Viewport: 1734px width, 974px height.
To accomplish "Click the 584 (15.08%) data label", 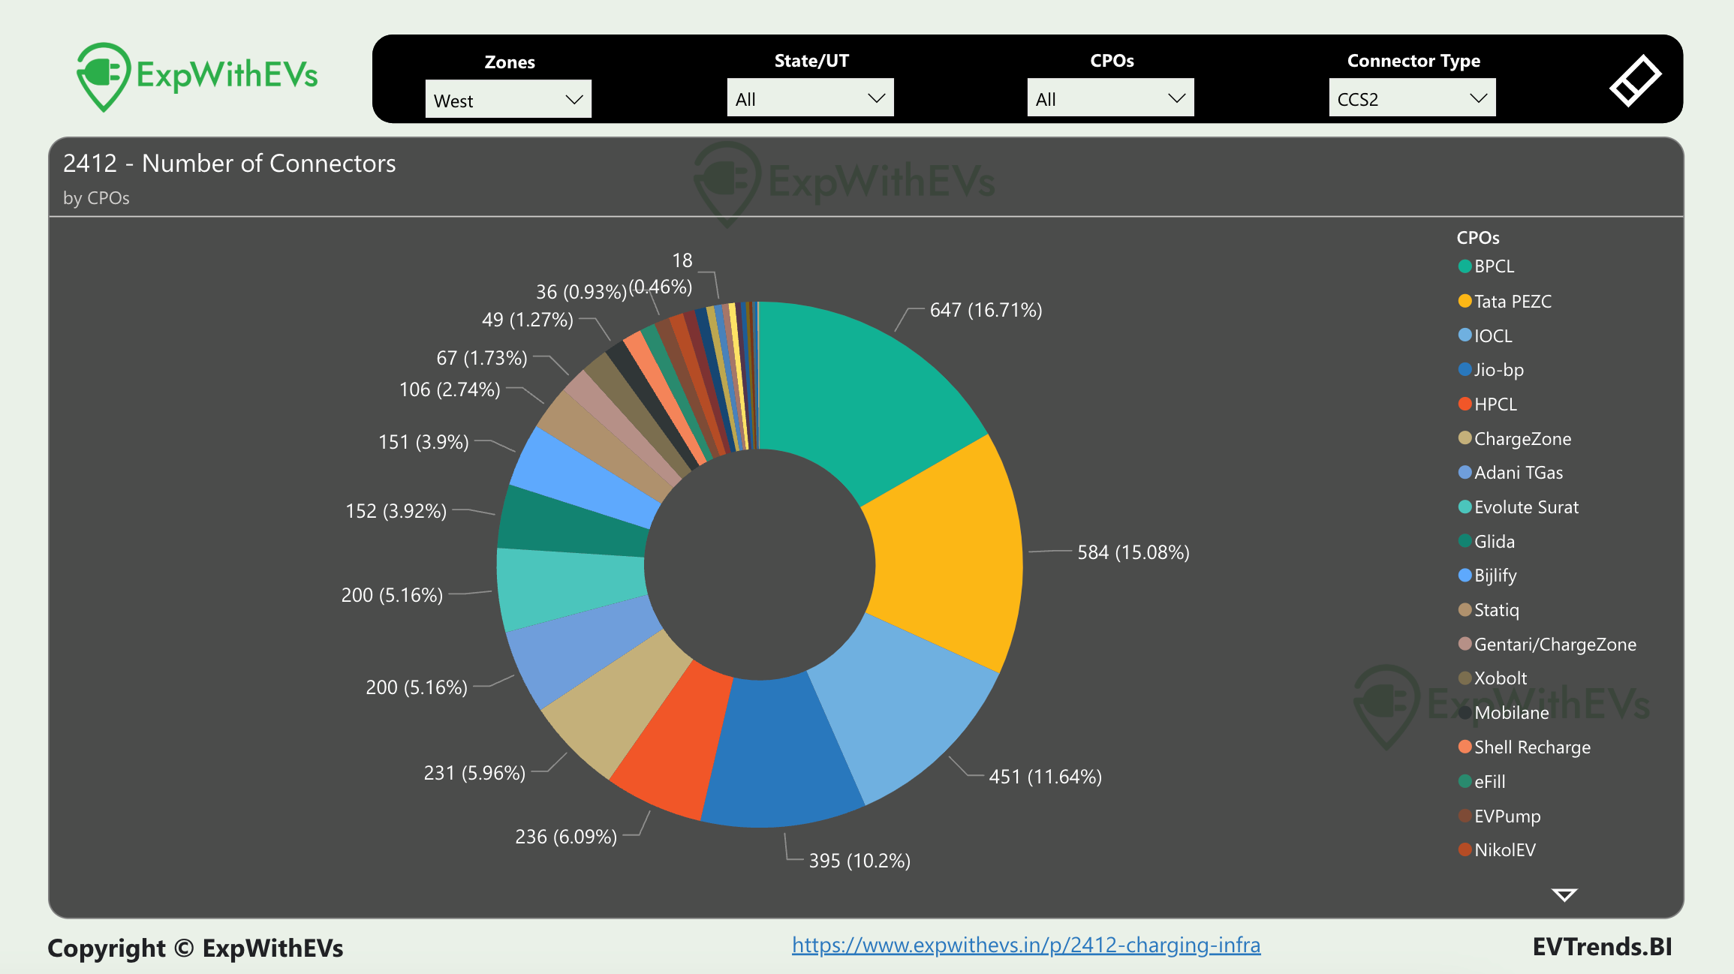I will [x=1133, y=552].
